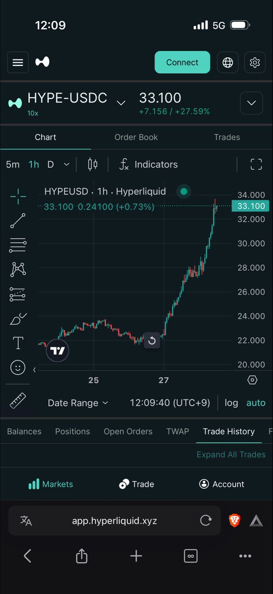The image size is (273, 594).
Task: Open Positions tab
Action: [x=73, y=432]
